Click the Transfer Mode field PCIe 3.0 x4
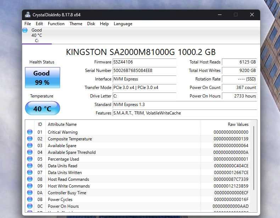This screenshot has height=218, width=280. [x=145, y=88]
